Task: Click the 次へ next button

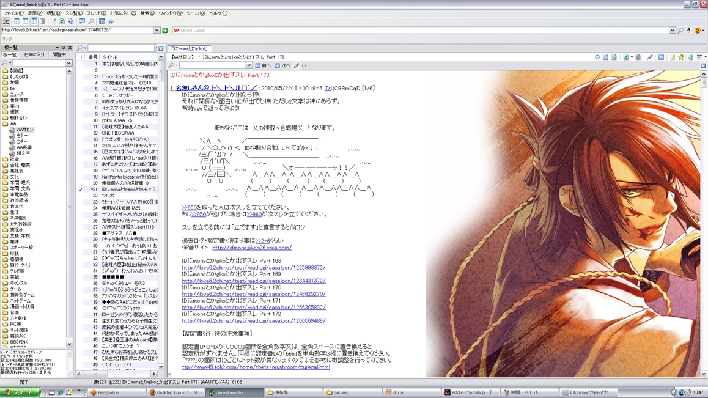Action: pyautogui.click(x=283, y=66)
